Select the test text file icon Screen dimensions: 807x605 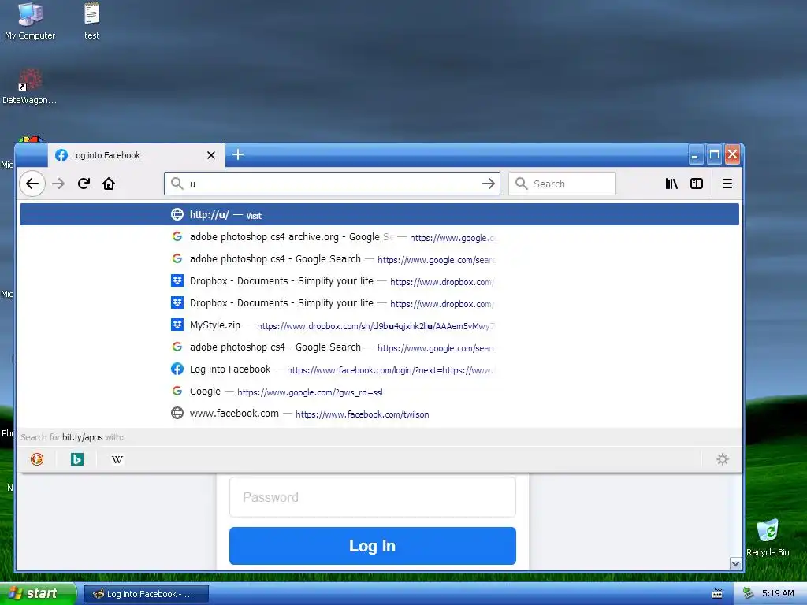pyautogui.click(x=91, y=21)
